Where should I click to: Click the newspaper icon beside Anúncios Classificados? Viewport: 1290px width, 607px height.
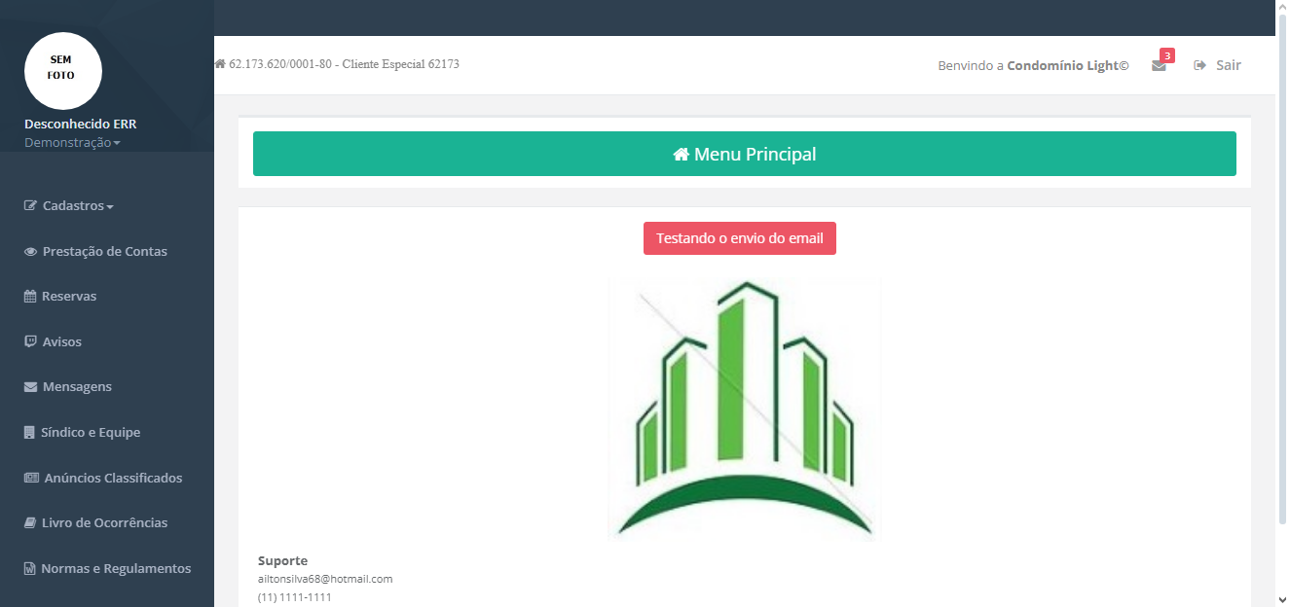31,479
